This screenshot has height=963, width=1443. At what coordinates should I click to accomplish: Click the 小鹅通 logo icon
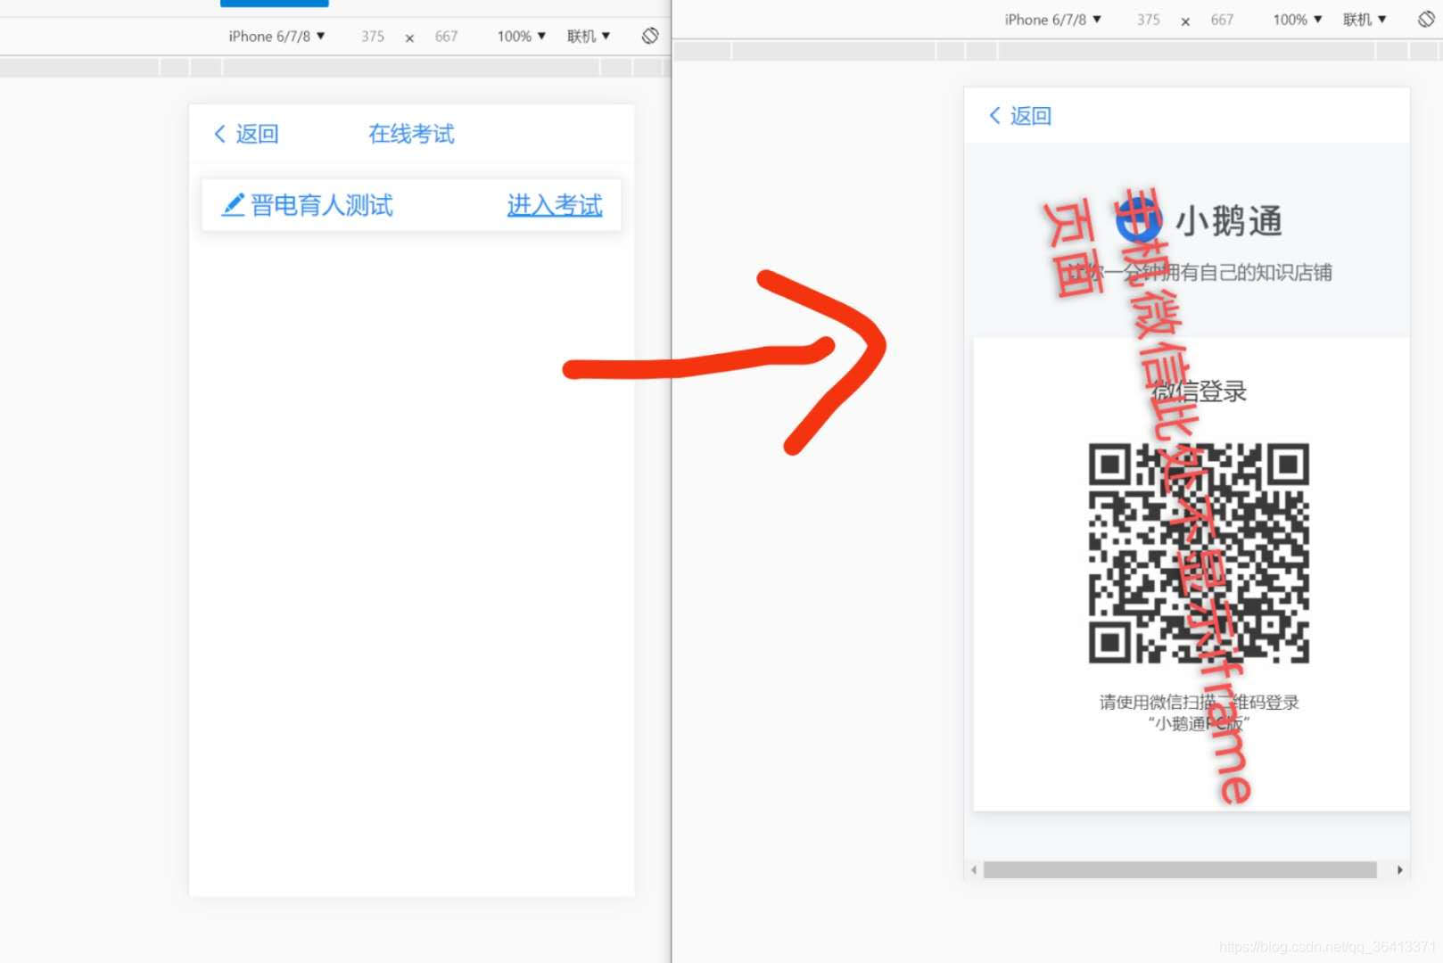point(1139,220)
